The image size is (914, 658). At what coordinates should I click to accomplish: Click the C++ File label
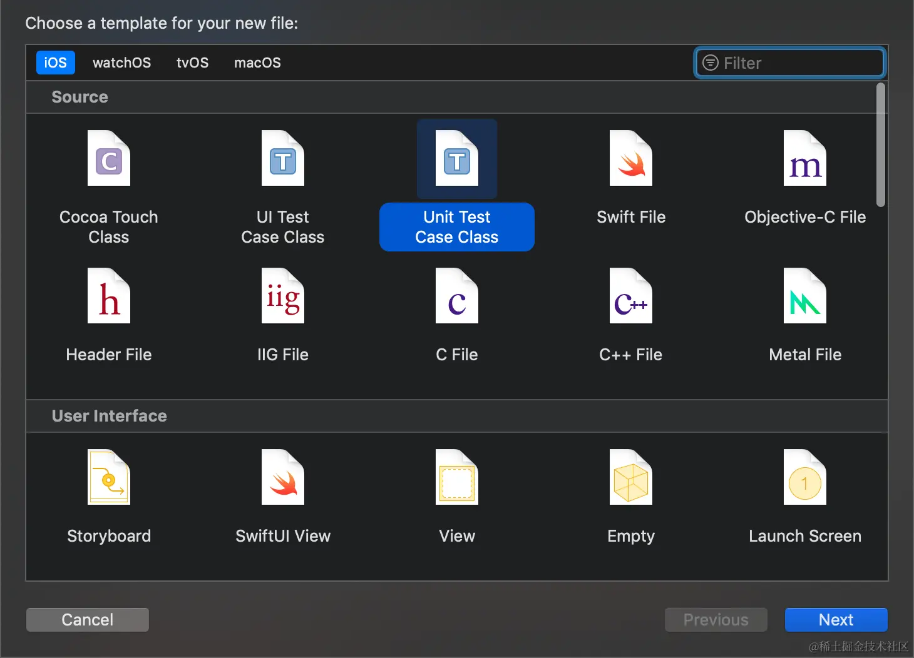click(x=631, y=355)
